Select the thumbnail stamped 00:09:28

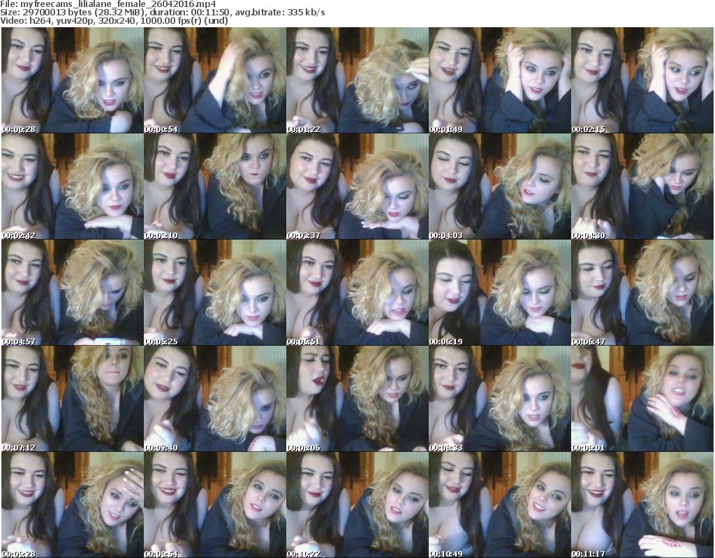click(x=73, y=505)
